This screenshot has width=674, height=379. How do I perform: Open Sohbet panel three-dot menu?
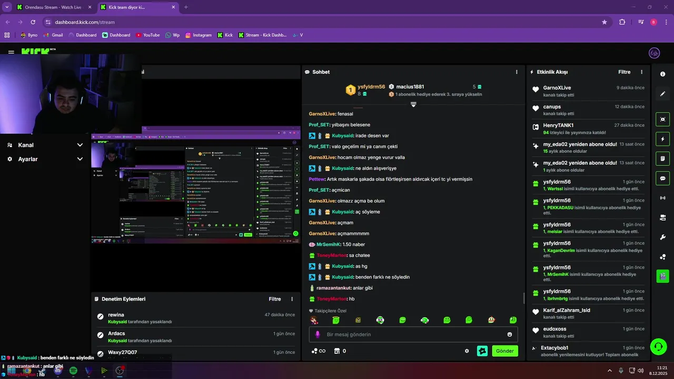pyautogui.click(x=516, y=72)
